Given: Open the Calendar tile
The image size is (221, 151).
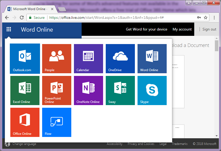Looking at the screenshot, I should tap(88, 59).
